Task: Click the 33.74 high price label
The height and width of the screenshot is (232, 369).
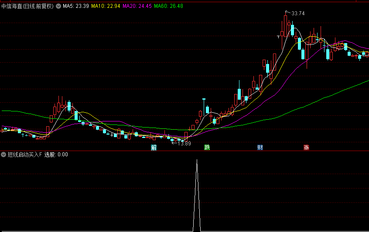Action: [x=298, y=13]
